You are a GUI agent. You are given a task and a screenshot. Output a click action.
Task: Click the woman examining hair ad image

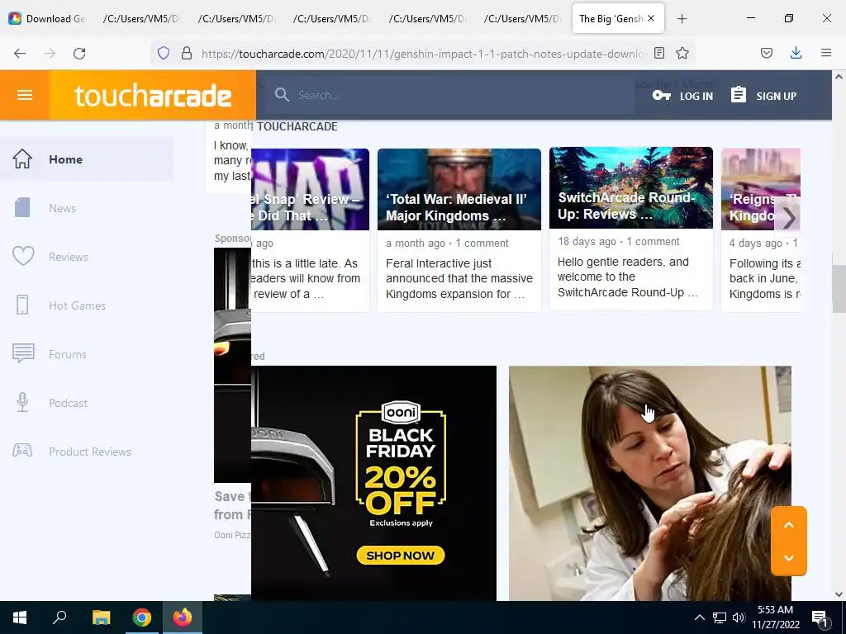tap(650, 483)
